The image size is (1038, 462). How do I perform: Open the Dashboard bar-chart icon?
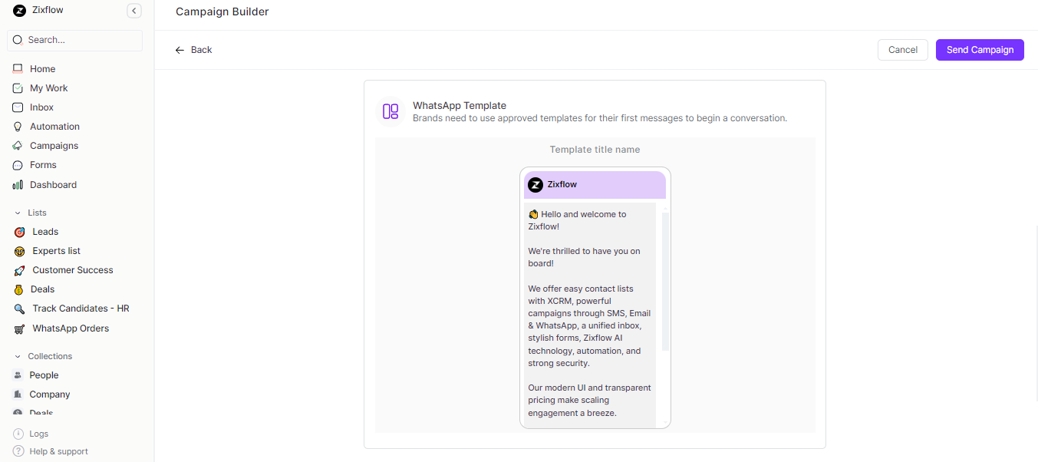pyautogui.click(x=19, y=184)
